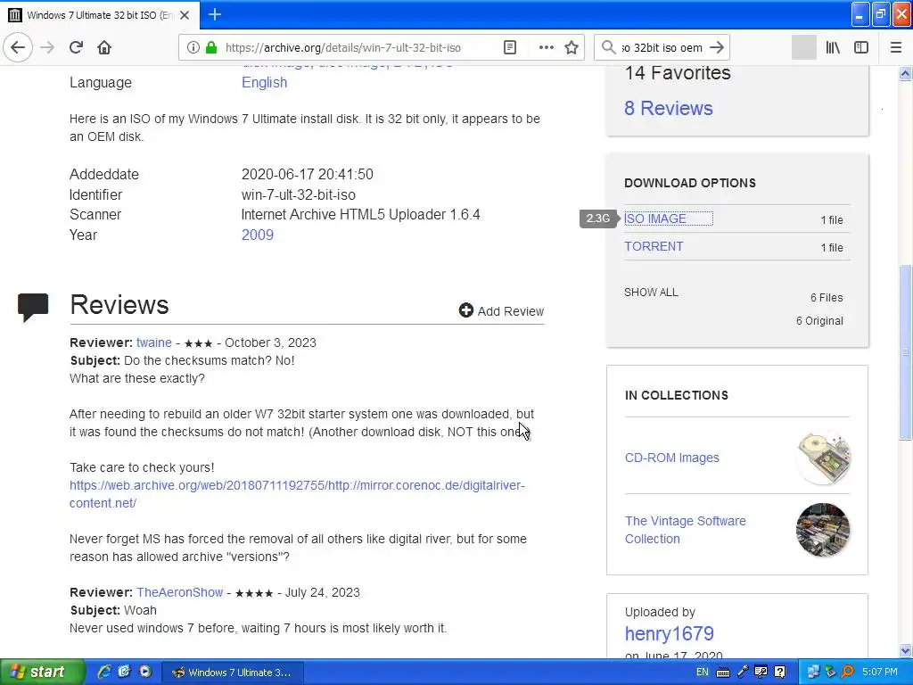
Task: Open the Windows 7 Ultimate taskbar button
Action: pos(233,673)
